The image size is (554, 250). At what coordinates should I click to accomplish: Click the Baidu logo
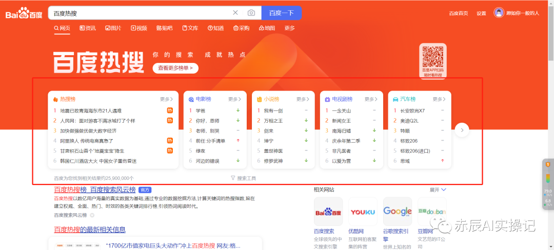24,13
